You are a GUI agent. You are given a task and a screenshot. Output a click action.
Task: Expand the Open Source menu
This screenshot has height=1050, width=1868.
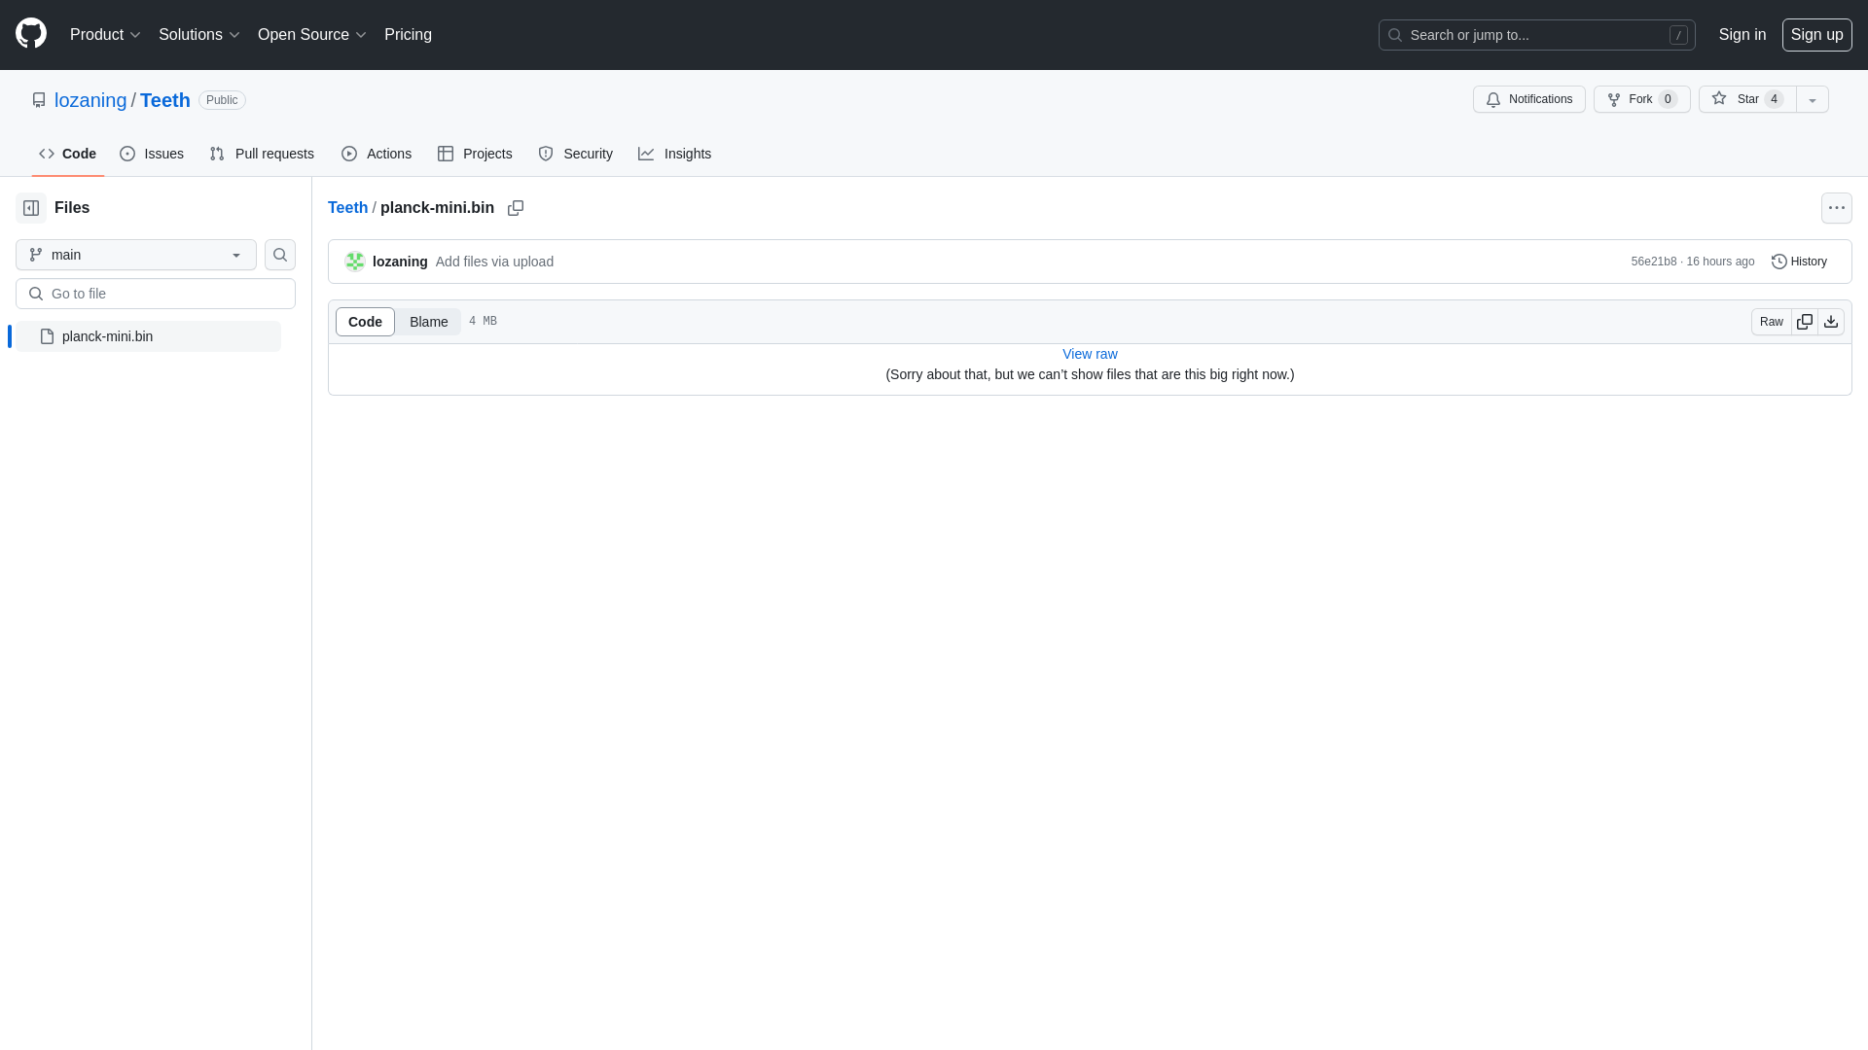click(311, 35)
